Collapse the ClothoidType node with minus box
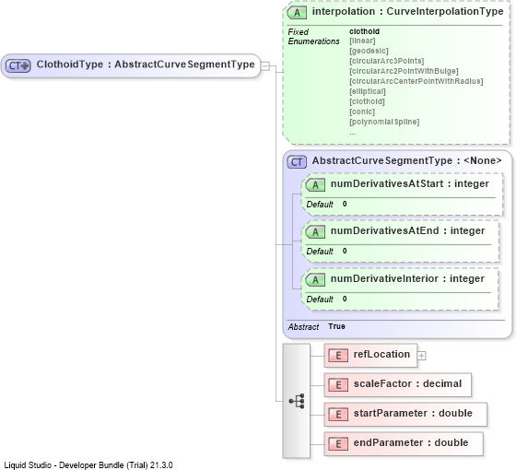 [265, 65]
